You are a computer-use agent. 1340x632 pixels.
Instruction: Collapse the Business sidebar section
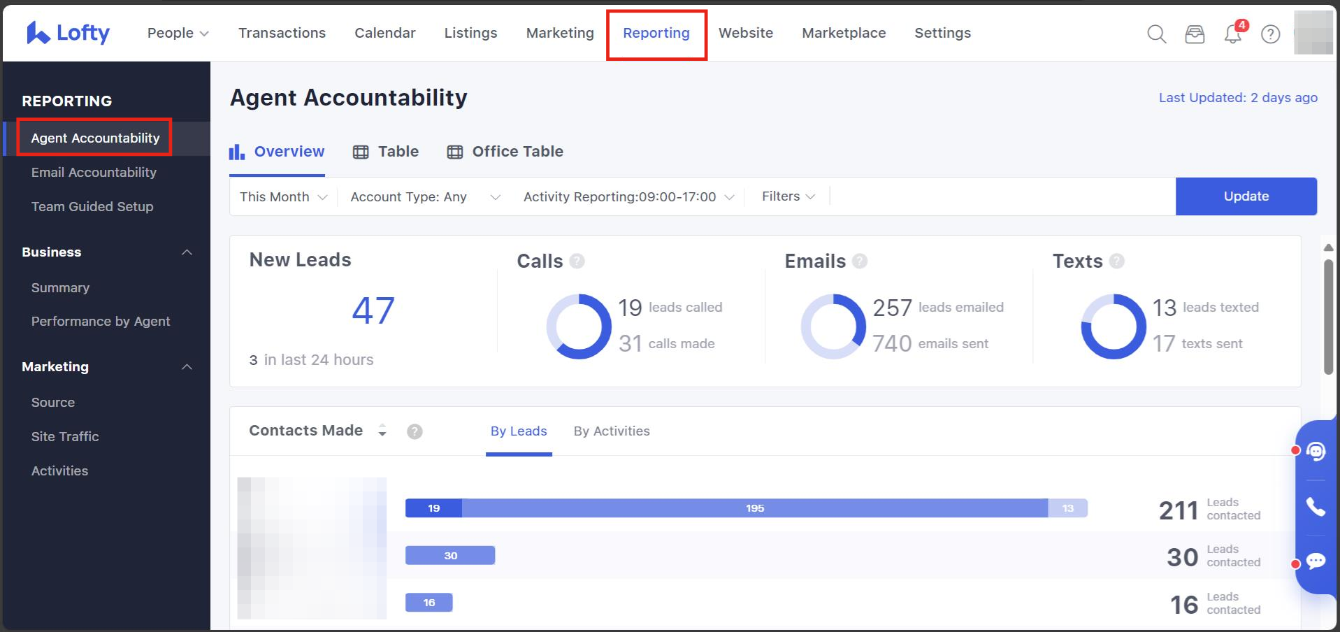[x=187, y=252]
